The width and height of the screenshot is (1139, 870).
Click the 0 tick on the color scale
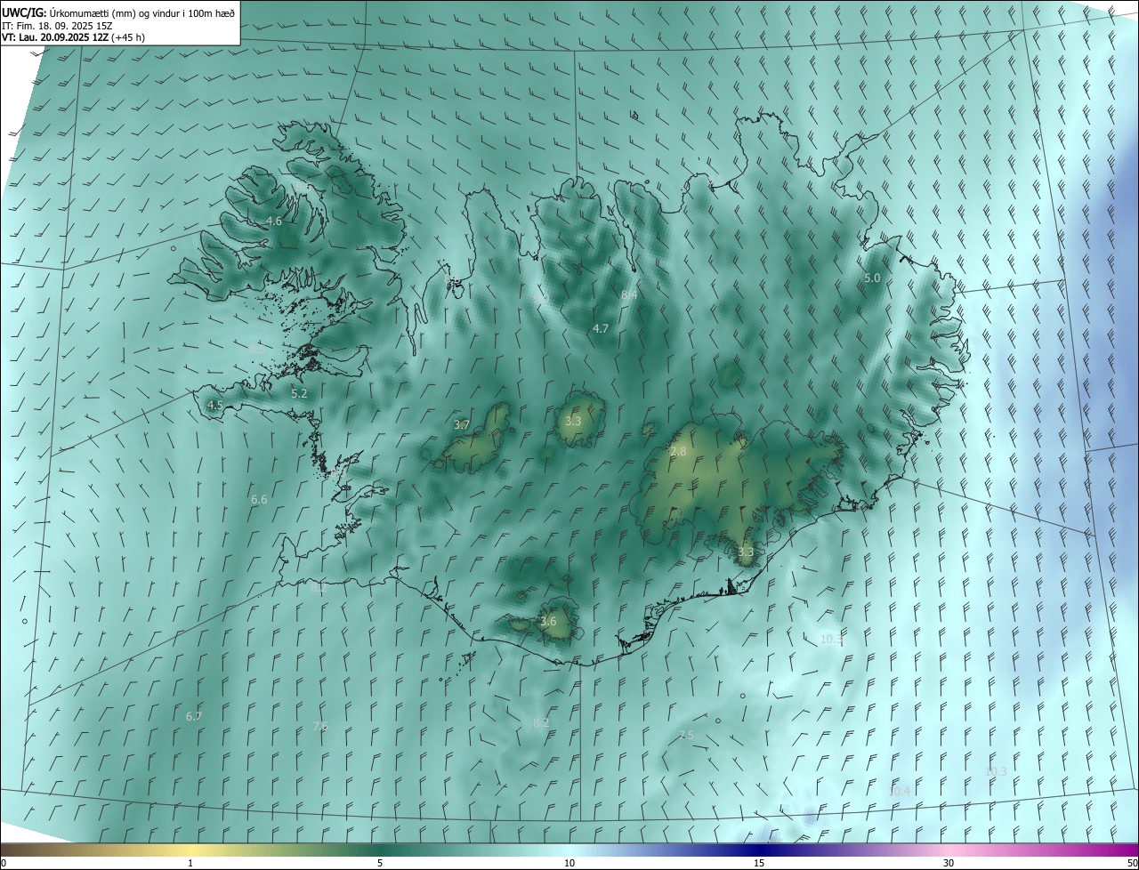point(4,863)
